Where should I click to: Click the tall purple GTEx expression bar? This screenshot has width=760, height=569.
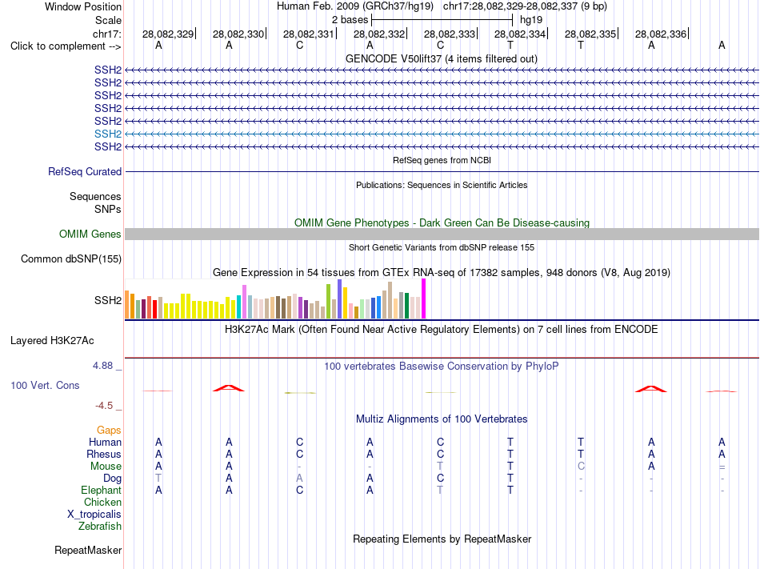(x=340, y=299)
